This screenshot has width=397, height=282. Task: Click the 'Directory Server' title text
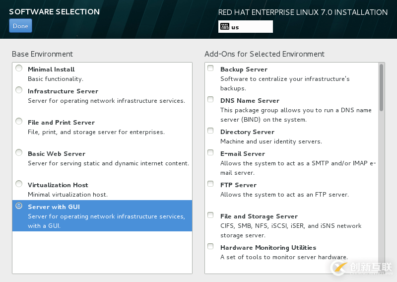(x=247, y=132)
